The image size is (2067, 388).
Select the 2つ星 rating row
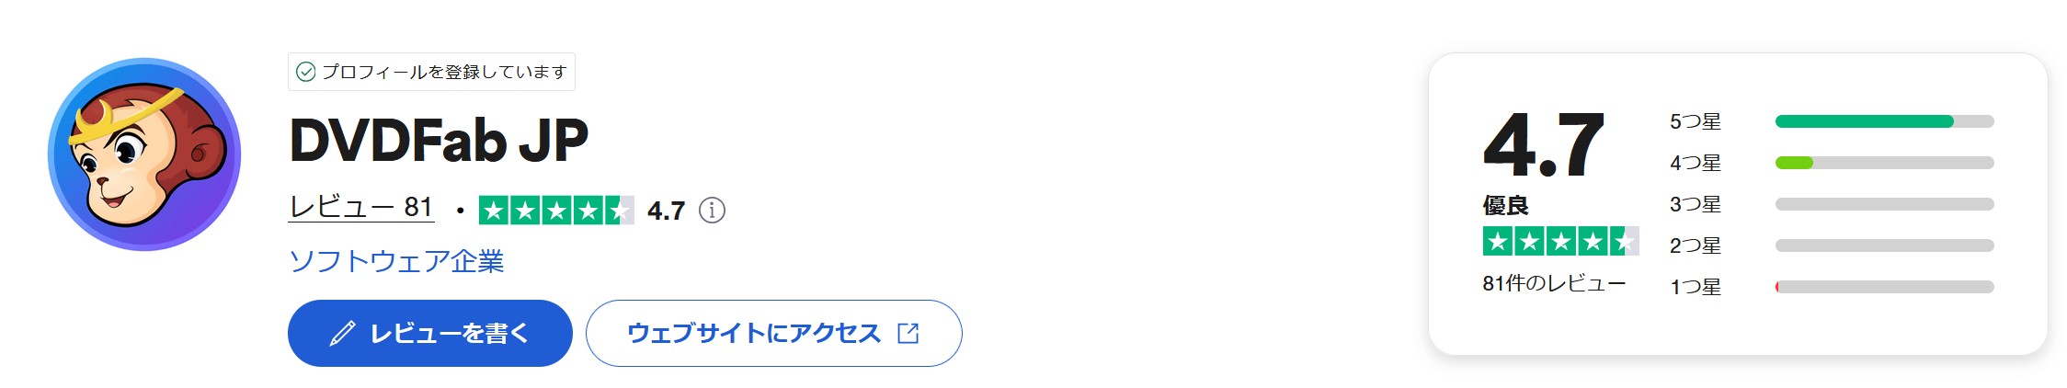[x=1695, y=245]
